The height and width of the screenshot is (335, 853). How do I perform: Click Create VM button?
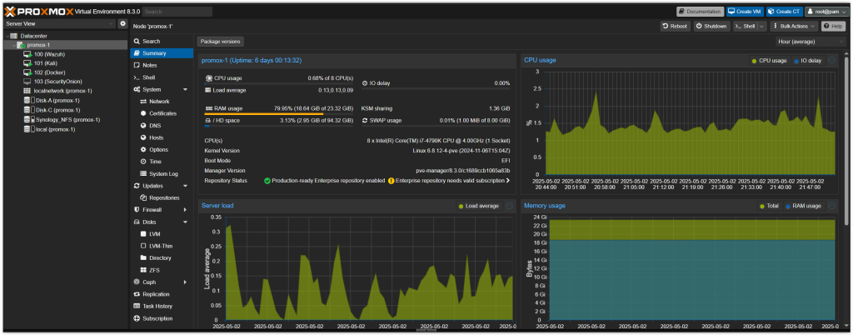coord(745,12)
